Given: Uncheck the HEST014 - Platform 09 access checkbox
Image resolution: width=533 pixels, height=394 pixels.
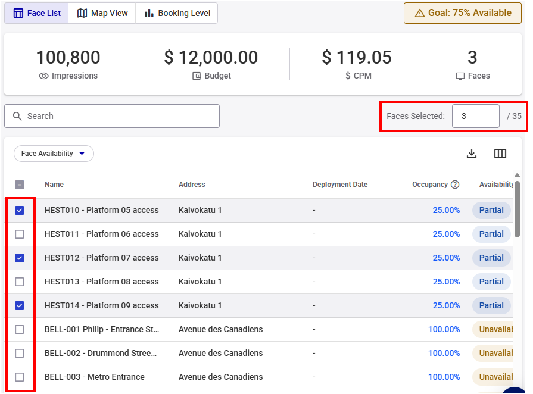Looking at the screenshot, I should coord(20,306).
